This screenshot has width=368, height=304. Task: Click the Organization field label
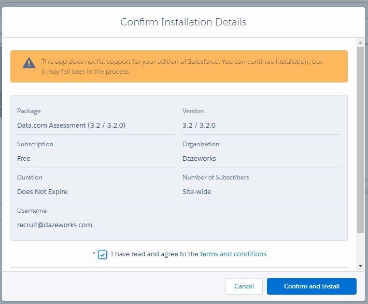click(x=201, y=144)
